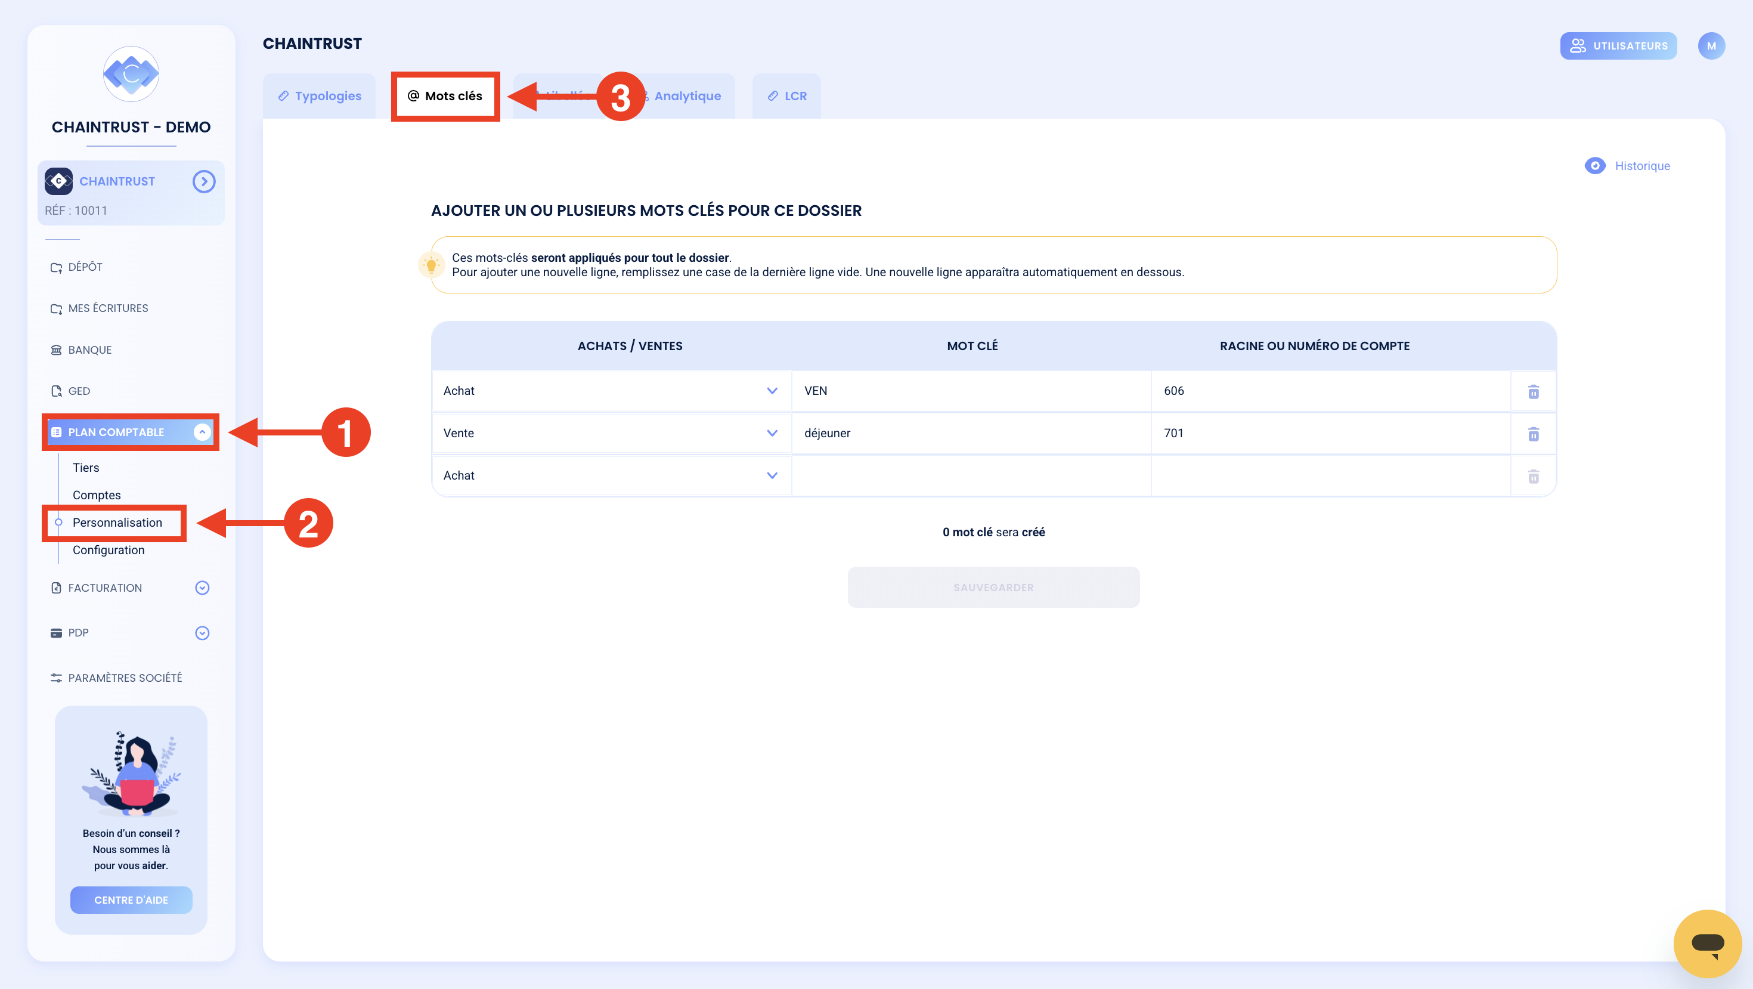Switch to the LCR tab

pos(786,96)
